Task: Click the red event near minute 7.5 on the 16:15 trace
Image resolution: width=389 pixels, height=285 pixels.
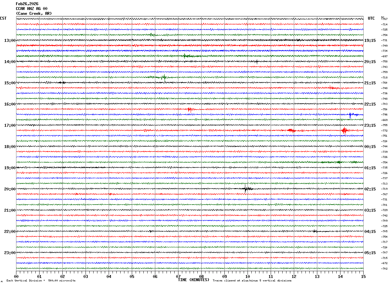Action: coord(189,109)
